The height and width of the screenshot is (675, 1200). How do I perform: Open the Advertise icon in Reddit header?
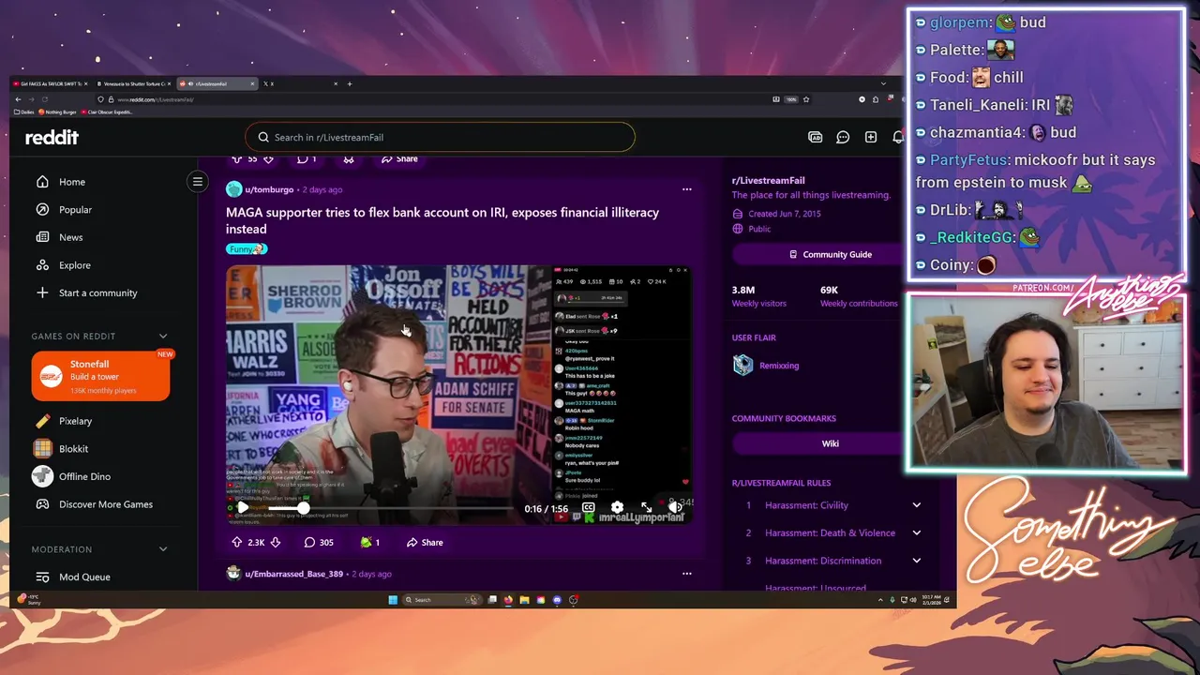click(x=816, y=138)
